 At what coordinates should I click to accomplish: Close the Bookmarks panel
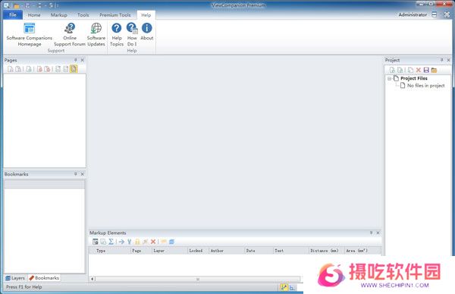coord(83,174)
